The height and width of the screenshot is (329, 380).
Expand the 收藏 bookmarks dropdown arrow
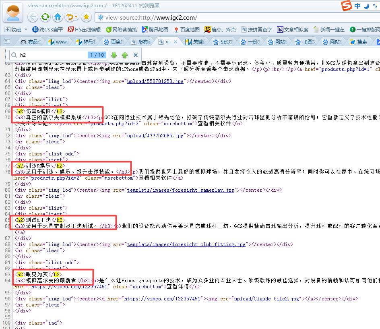(26, 29)
